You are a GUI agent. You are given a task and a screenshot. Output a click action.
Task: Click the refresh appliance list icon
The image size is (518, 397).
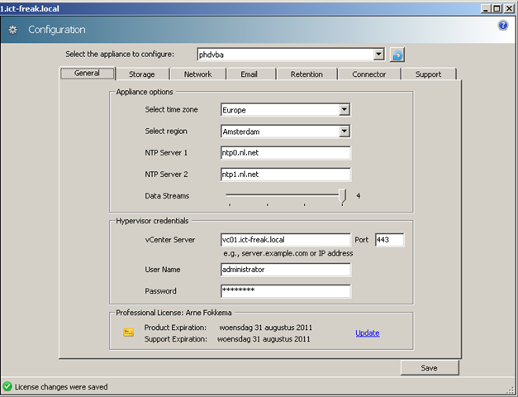(x=397, y=55)
